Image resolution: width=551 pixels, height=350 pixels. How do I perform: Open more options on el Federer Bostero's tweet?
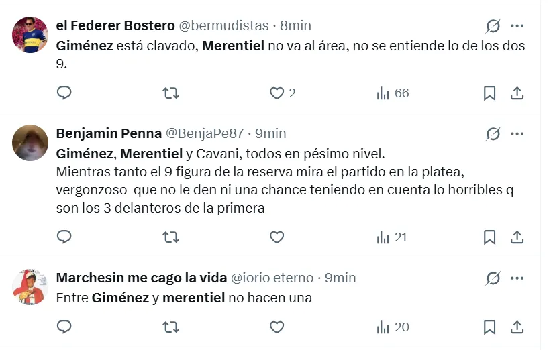517,26
